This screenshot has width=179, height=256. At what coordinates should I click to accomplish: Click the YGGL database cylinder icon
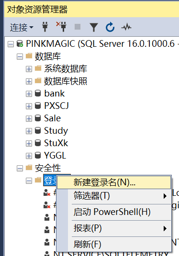38,155
